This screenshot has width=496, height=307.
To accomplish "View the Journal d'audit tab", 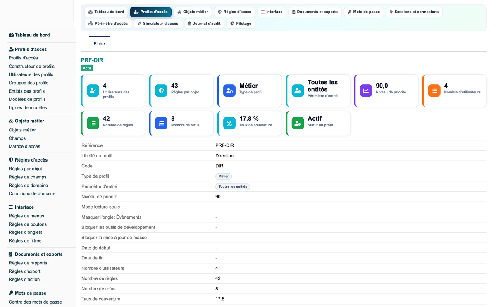I will point(204,24).
